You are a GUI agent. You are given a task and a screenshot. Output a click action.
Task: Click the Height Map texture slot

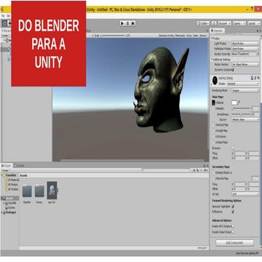point(214,131)
